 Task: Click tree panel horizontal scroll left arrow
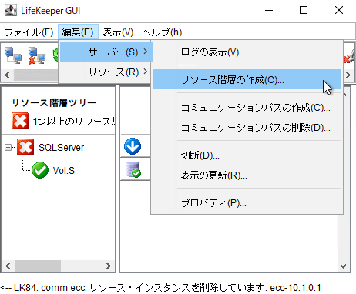click(8, 266)
